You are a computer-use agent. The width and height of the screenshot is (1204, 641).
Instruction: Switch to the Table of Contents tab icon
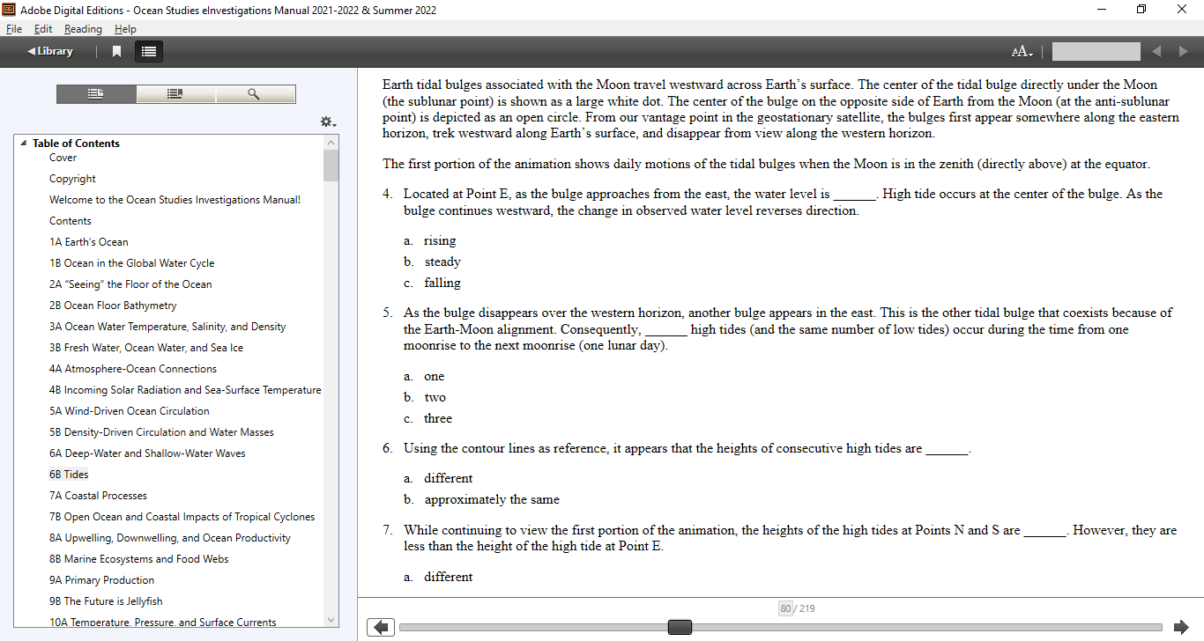(x=96, y=94)
